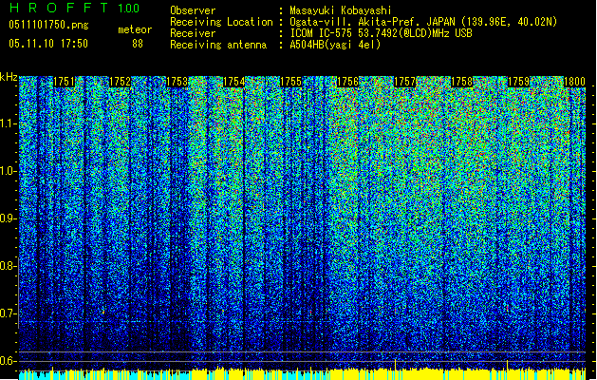Click the 0.9 kHz axis label

[8, 218]
